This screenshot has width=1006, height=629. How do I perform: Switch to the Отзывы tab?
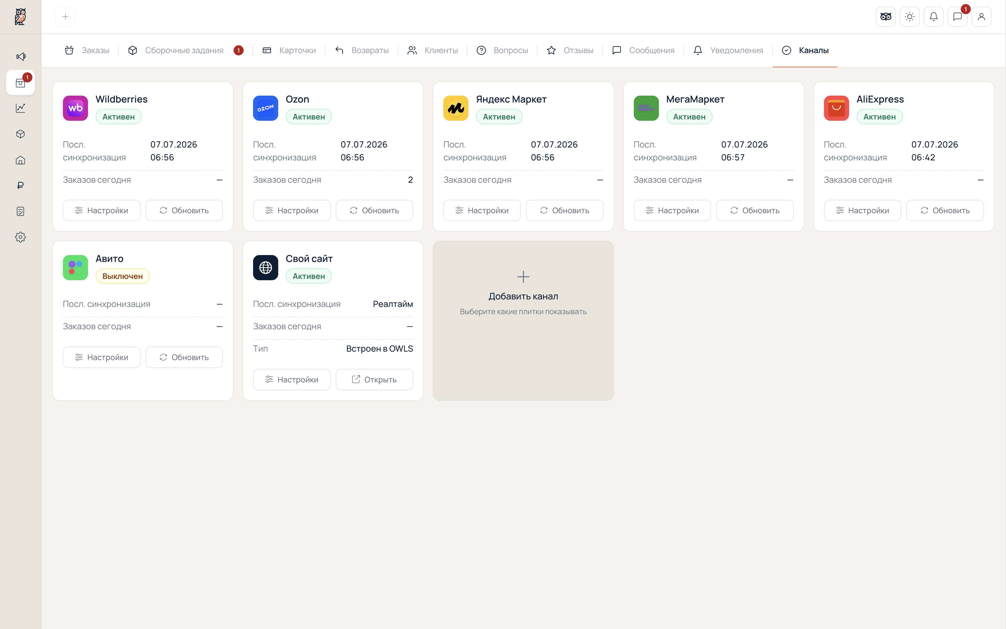click(x=570, y=50)
